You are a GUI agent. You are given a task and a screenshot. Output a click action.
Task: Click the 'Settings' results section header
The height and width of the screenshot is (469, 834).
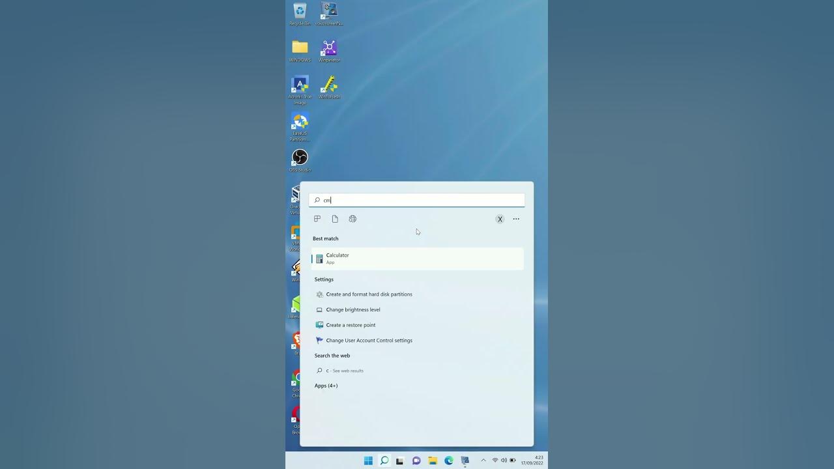(x=324, y=279)
